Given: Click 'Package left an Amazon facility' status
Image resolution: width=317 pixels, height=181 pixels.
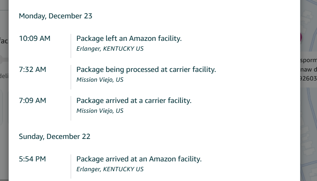Looking at the screenshot, I should (x=129, y=38).
